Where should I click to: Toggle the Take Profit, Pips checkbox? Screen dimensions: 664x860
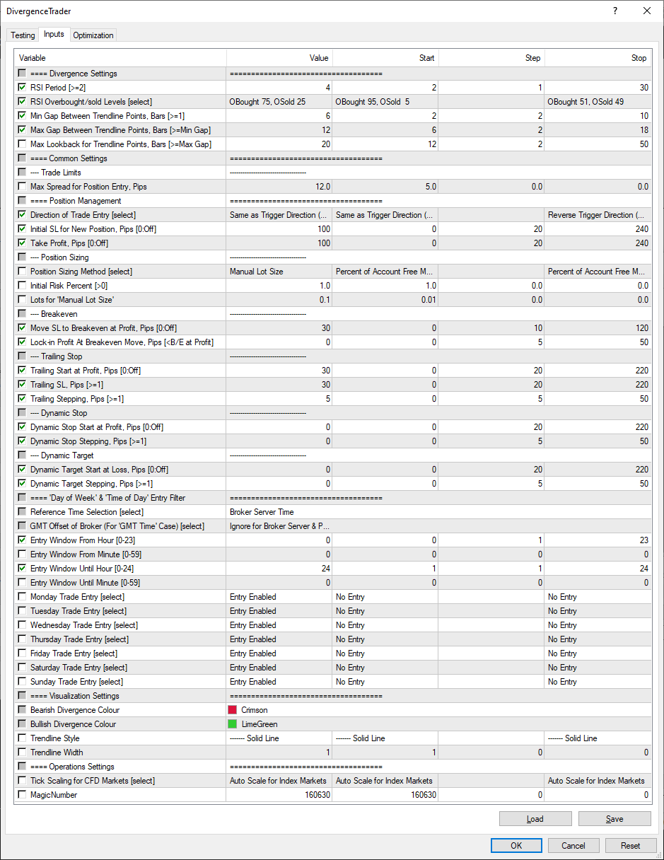(23, 243)
